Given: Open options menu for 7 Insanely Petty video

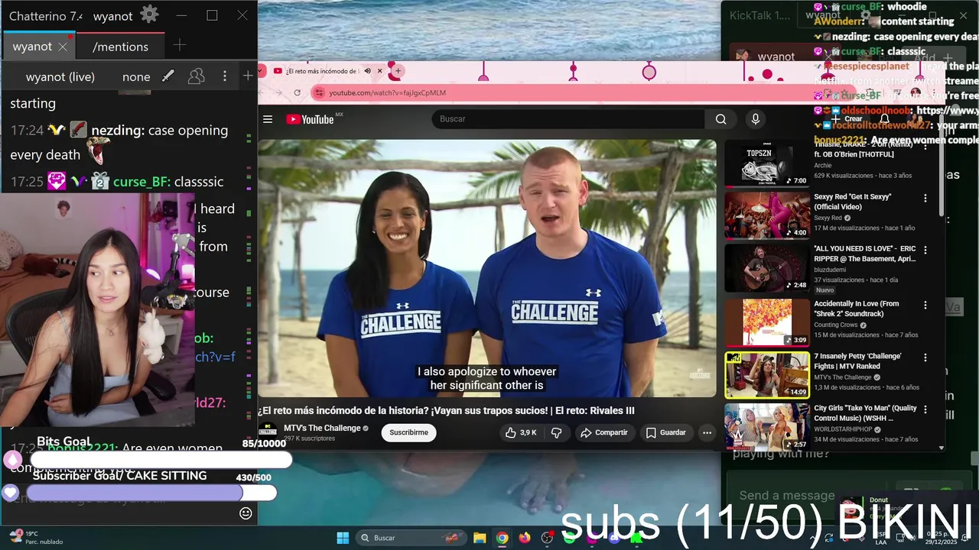Looking at the screenshot, I should click(x=925, y=357).
